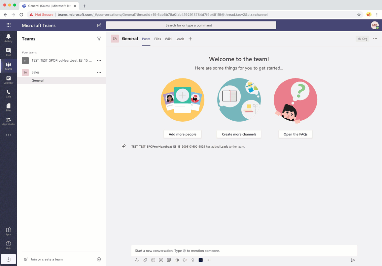
Task: Open the Wiki tab in General channel
Action: pyautogui.click(x=168, y=39)
